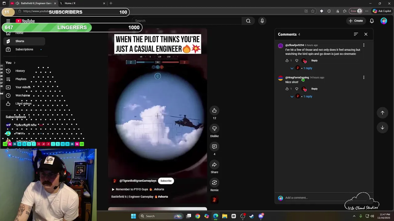
Task: Open the @zflowfpv9294 channel link
Action: click(x=295, y=45)
